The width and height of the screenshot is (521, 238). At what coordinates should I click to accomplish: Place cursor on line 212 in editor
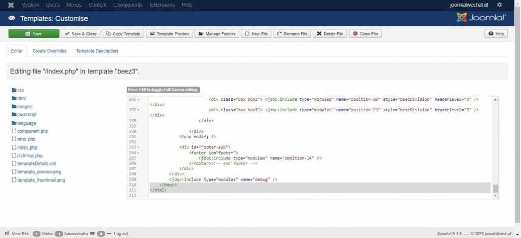[321, 195]
